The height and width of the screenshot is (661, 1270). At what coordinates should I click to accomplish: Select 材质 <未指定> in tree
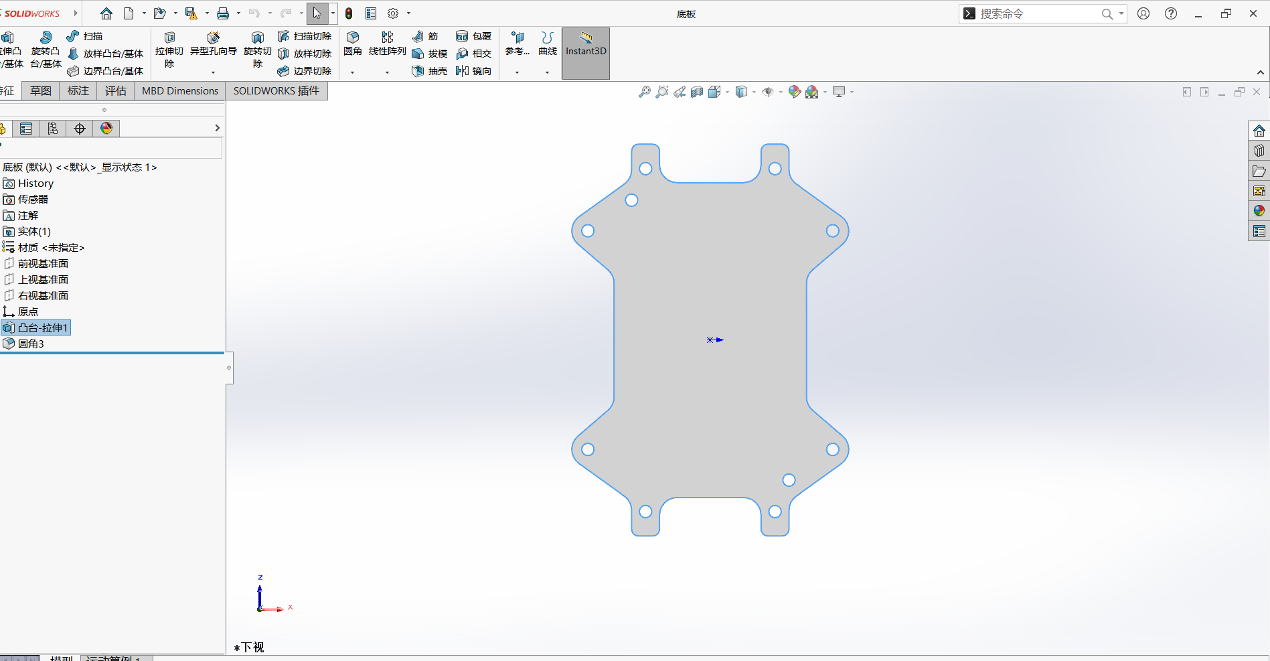[x=44, y=248]
